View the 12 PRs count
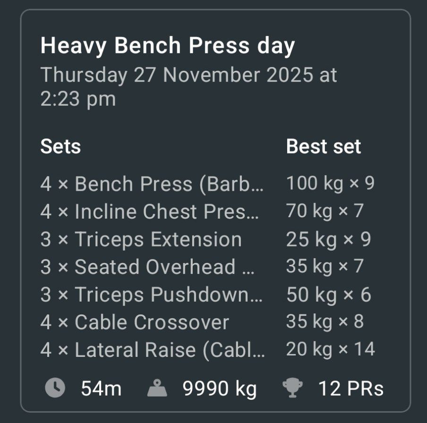 [350, 389]
